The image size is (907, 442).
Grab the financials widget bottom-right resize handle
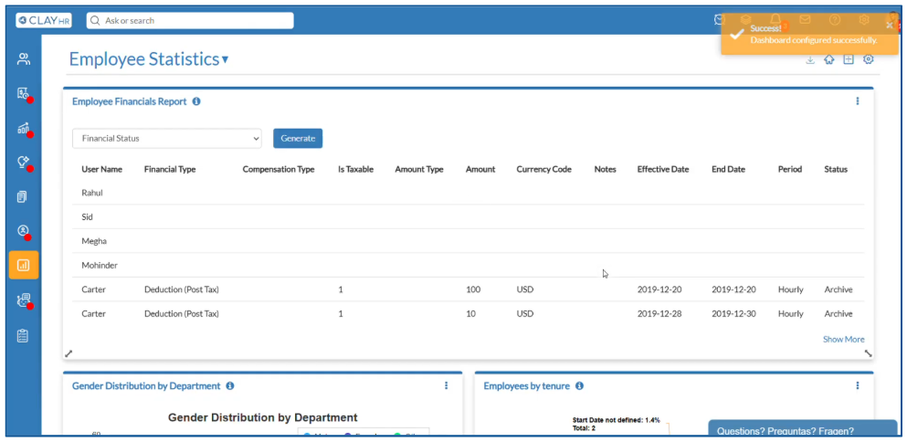coord(868,353)
